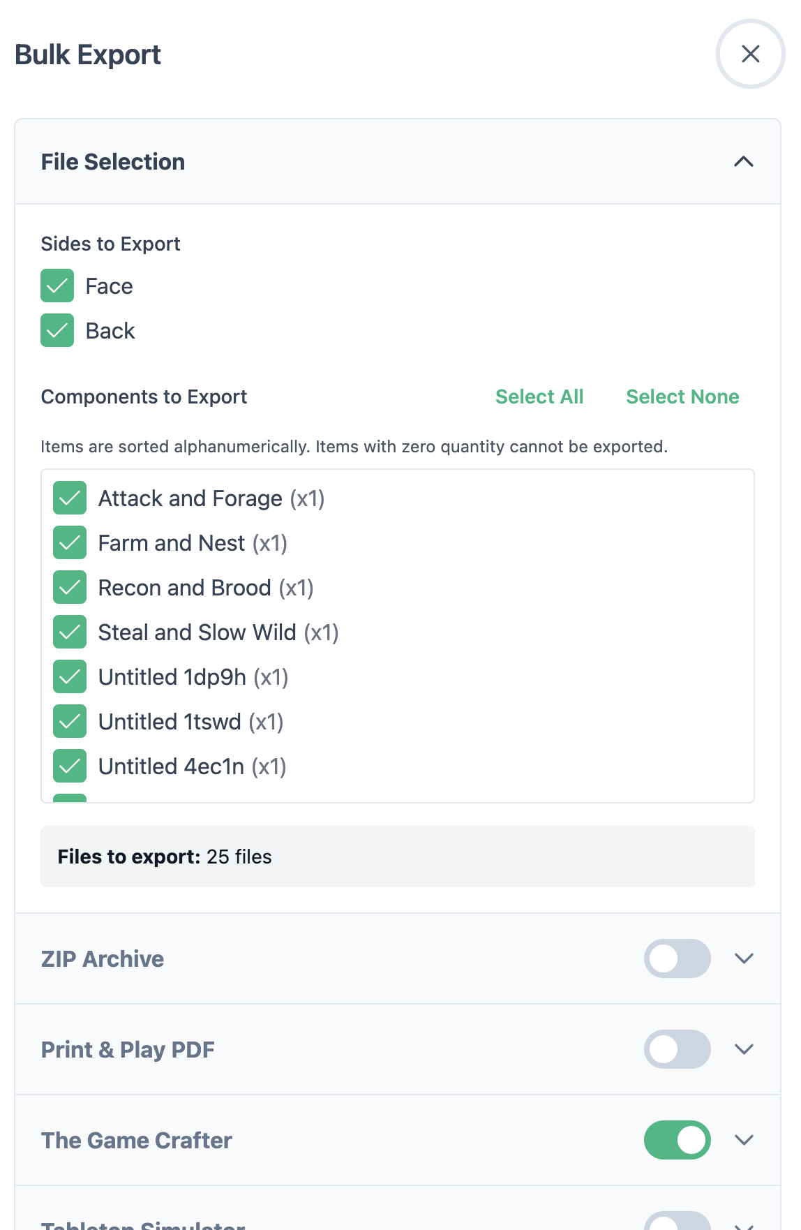Turn on Print & Play PDF switch

[677, 1049]
